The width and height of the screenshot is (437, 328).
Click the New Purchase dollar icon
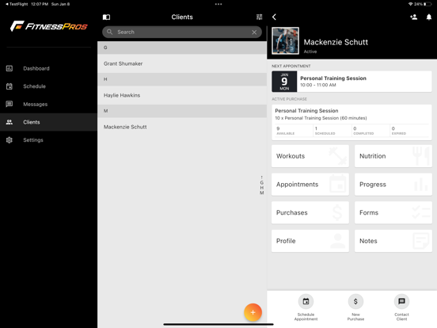355,301
